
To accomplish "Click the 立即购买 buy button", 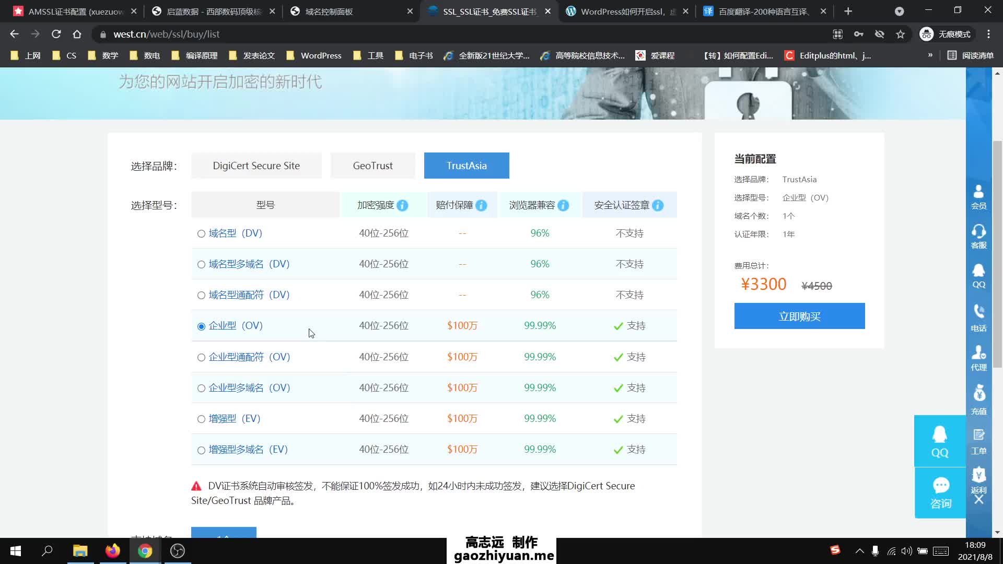I will pos(799,316).
